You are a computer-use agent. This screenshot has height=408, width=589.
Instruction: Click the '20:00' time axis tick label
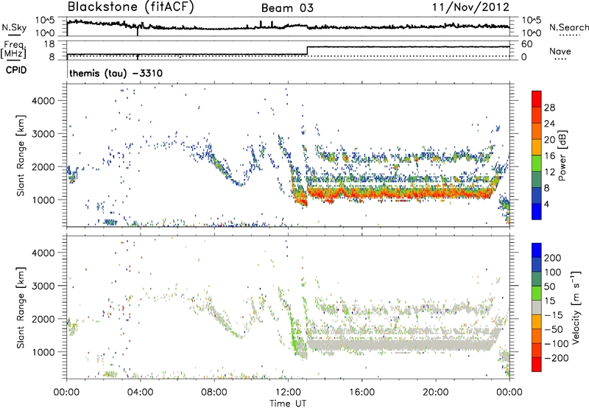coord(436,393)
